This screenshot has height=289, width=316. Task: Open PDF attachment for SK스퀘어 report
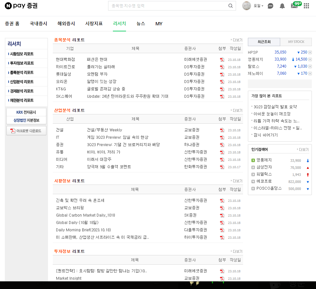[x=222, y=96]
